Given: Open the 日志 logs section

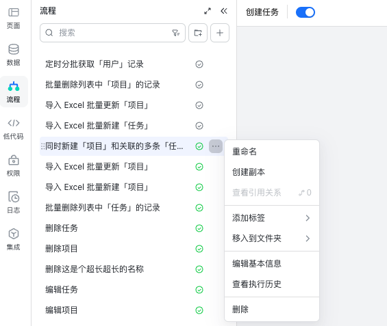Looking at the screenshot, I should click(13, 202).
